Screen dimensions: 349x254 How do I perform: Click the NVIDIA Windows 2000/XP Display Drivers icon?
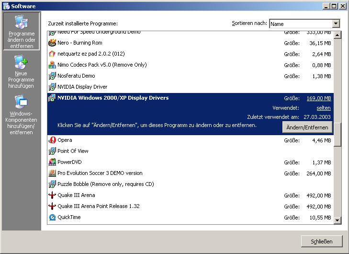(52, 98)
